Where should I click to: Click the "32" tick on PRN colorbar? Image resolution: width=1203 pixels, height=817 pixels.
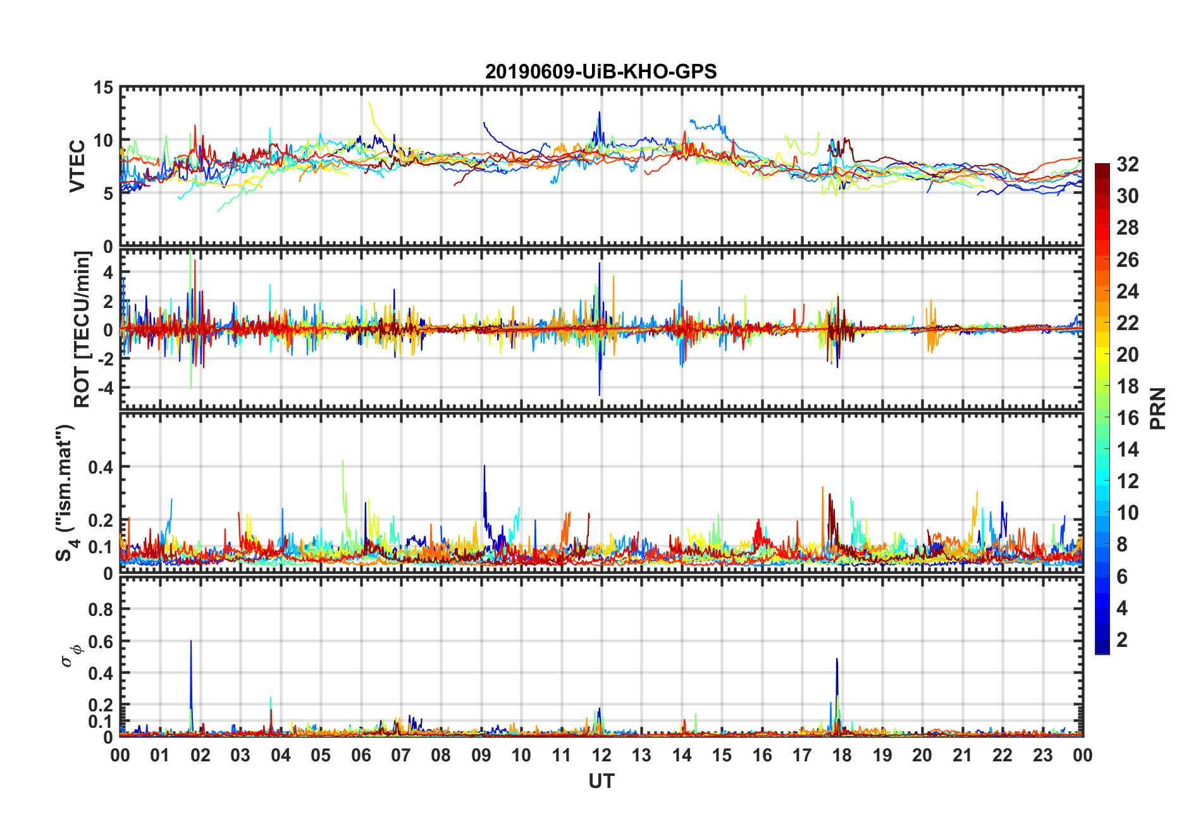click(x=1128, y=164)
